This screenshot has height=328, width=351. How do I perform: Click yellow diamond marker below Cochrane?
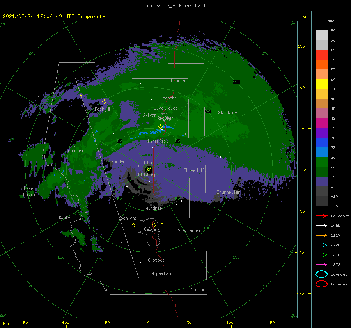(134, 225)
